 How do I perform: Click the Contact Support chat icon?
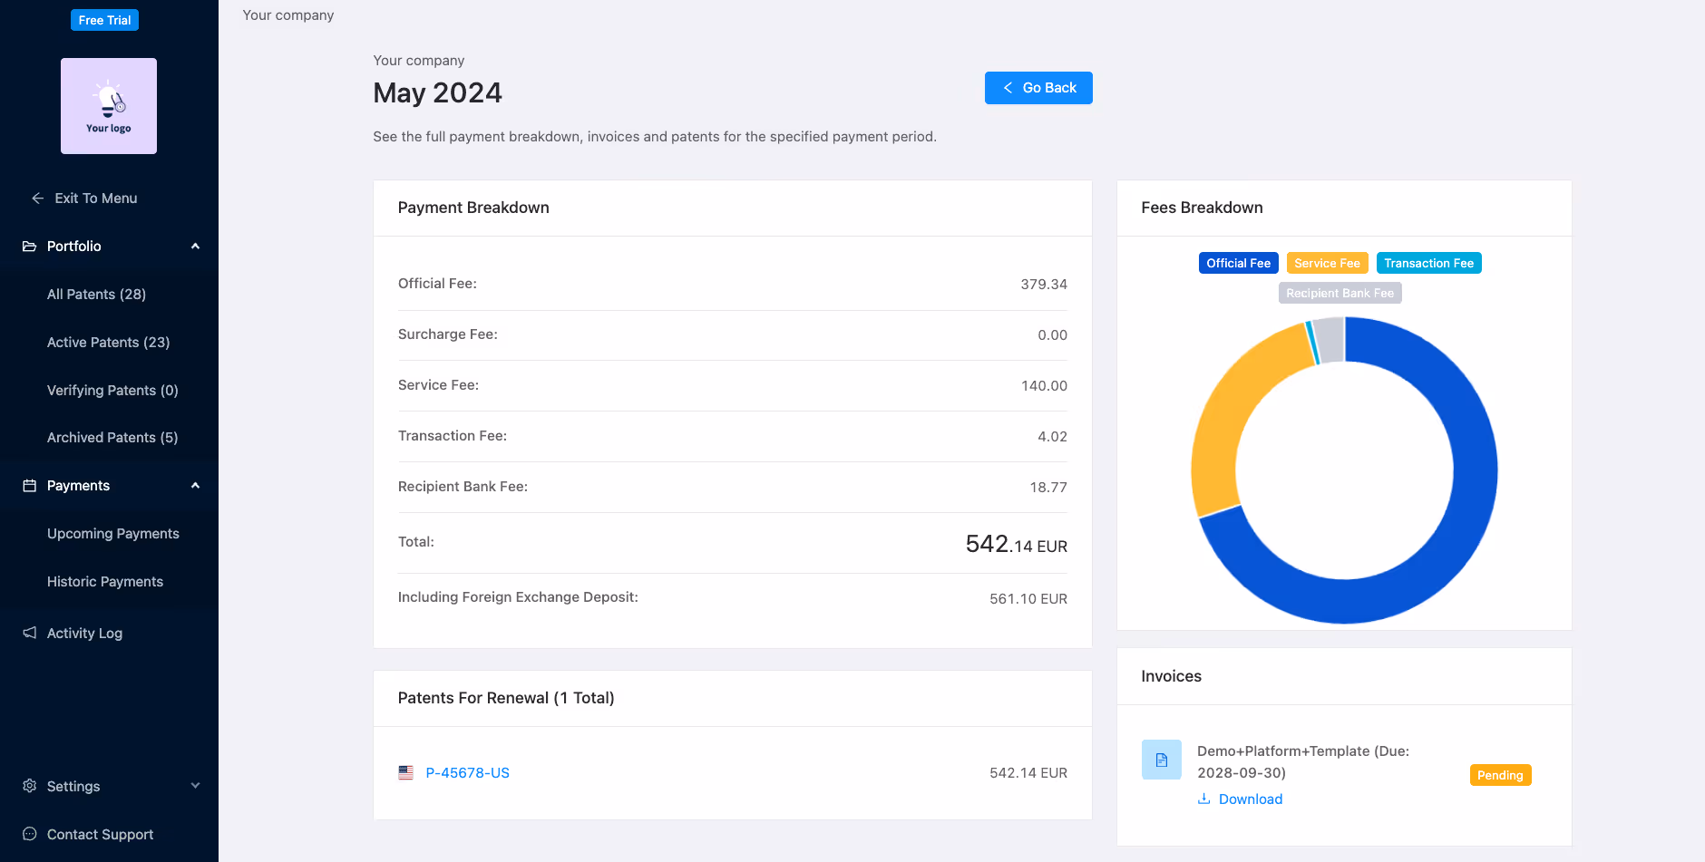[29, 834]
